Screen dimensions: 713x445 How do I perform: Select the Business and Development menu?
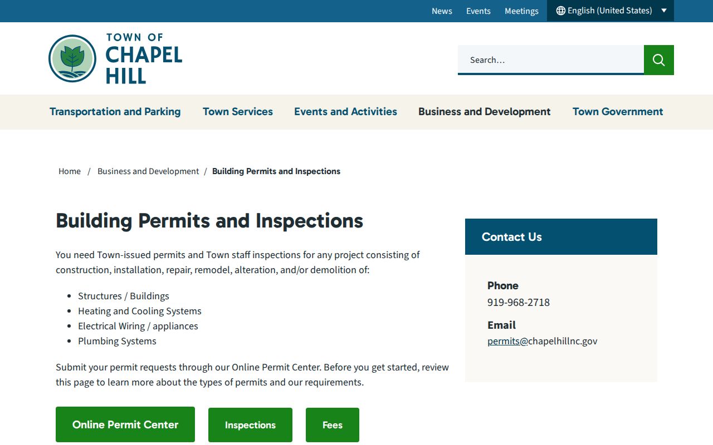(485, 112)
